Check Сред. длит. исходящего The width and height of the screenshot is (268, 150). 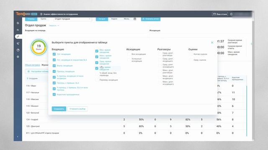[x=160, y=66]
